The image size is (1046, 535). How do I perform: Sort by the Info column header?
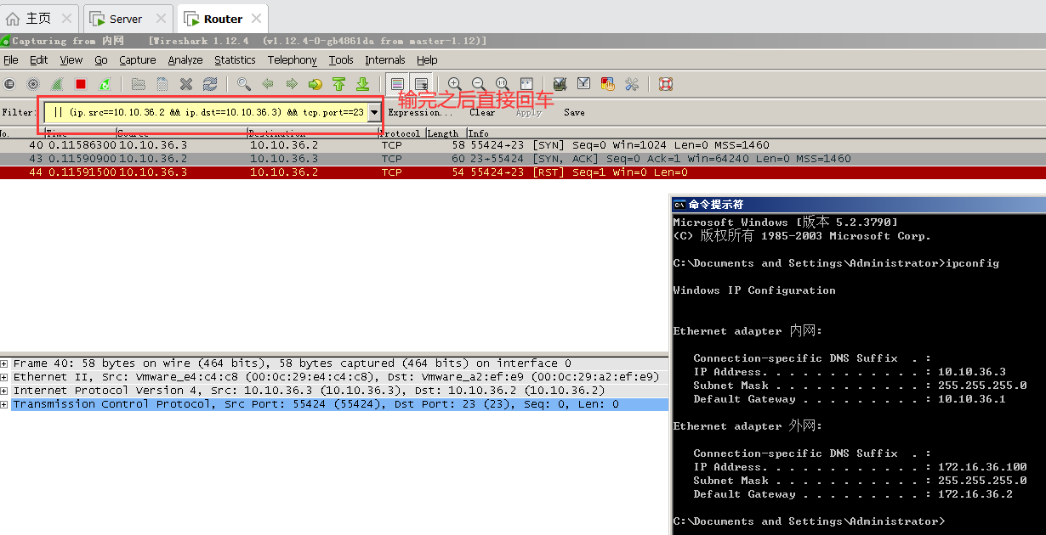point(756,133)
